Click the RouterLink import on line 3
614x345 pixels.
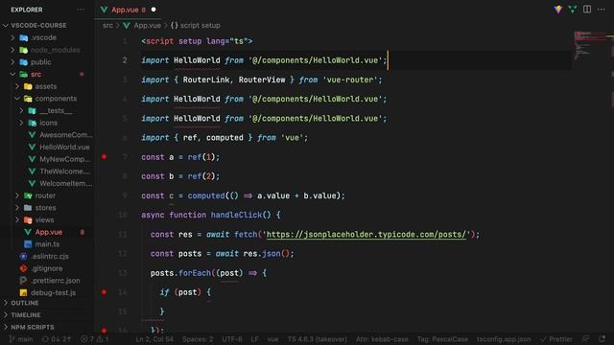tap(205, 80)
